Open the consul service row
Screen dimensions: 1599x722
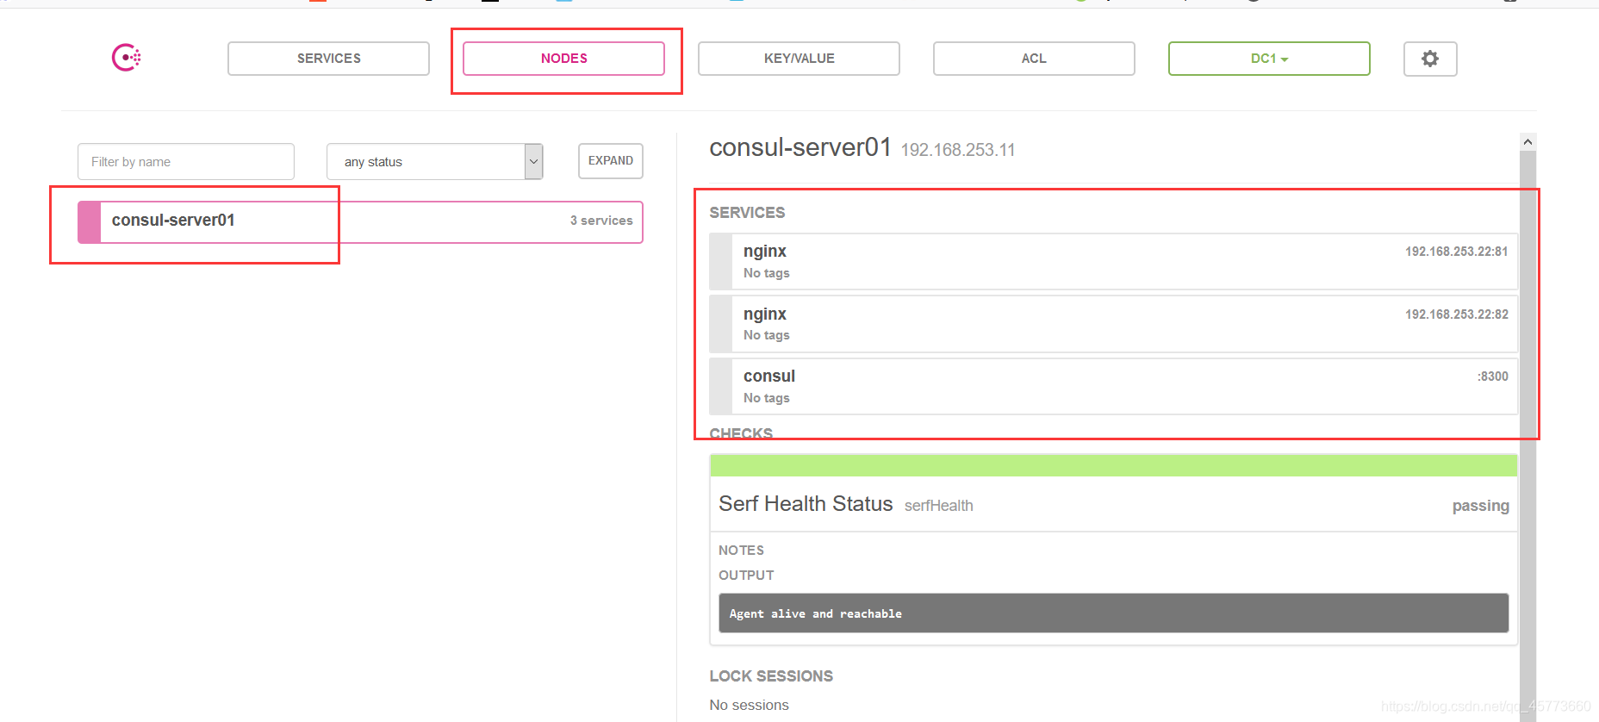tap(1113, 386)
